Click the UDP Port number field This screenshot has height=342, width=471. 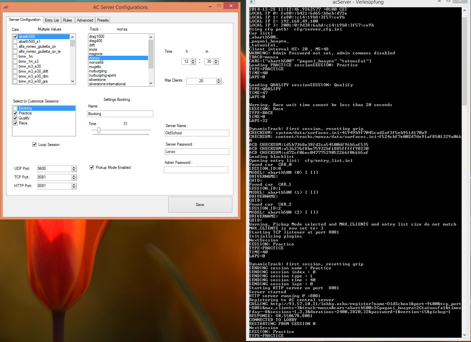54,169
